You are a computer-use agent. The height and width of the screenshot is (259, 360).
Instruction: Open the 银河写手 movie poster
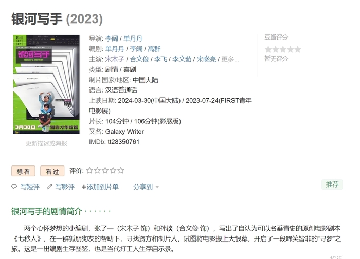coord(46,84)
